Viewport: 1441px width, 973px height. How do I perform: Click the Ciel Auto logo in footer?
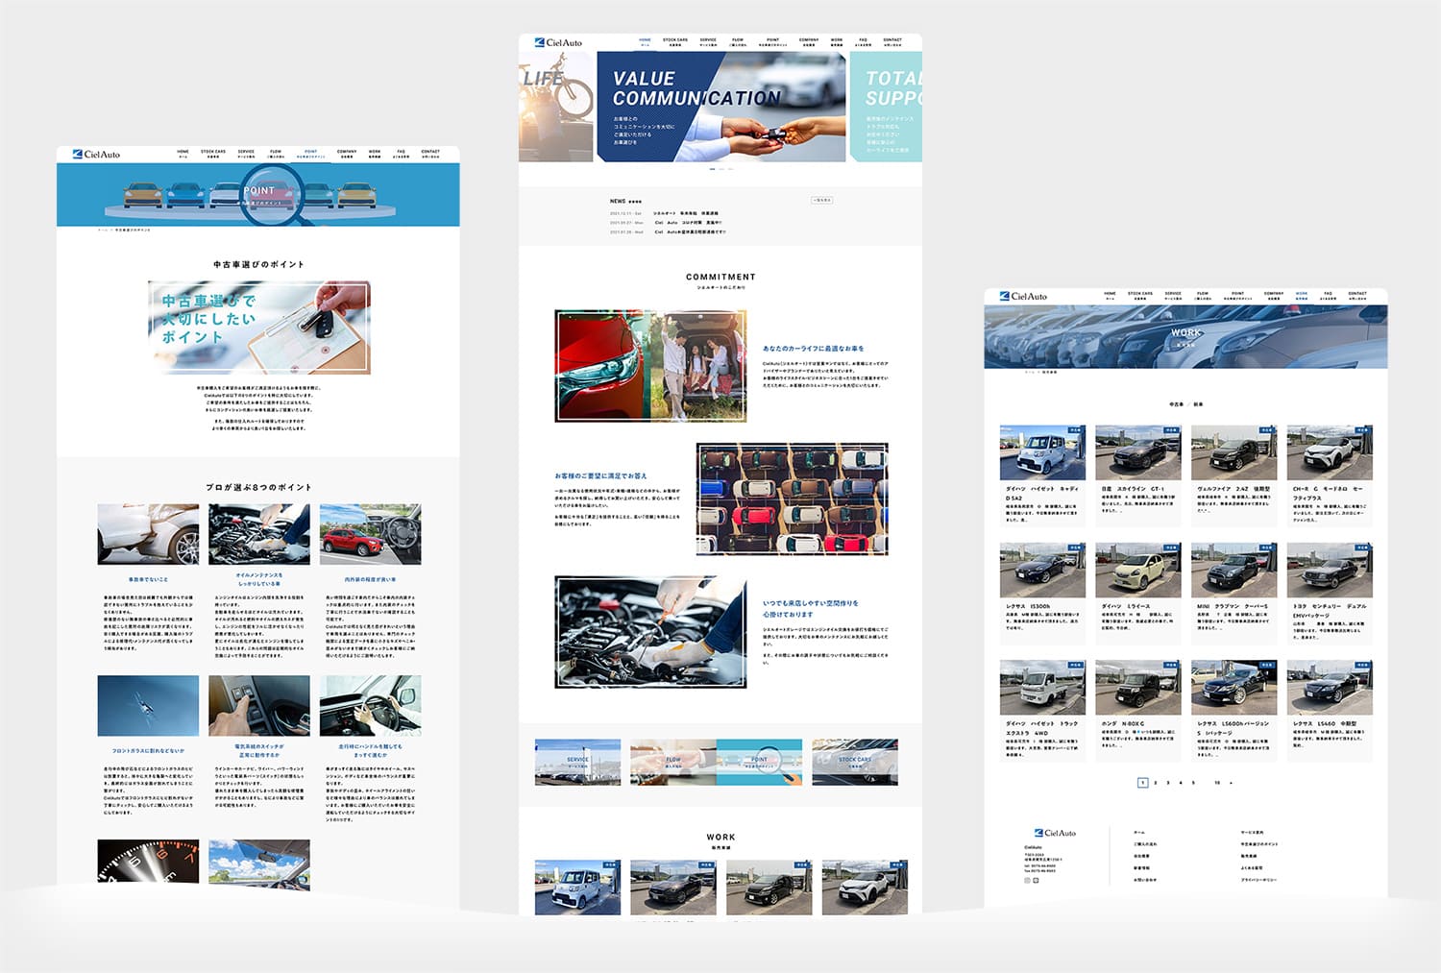click(1055, 833)
